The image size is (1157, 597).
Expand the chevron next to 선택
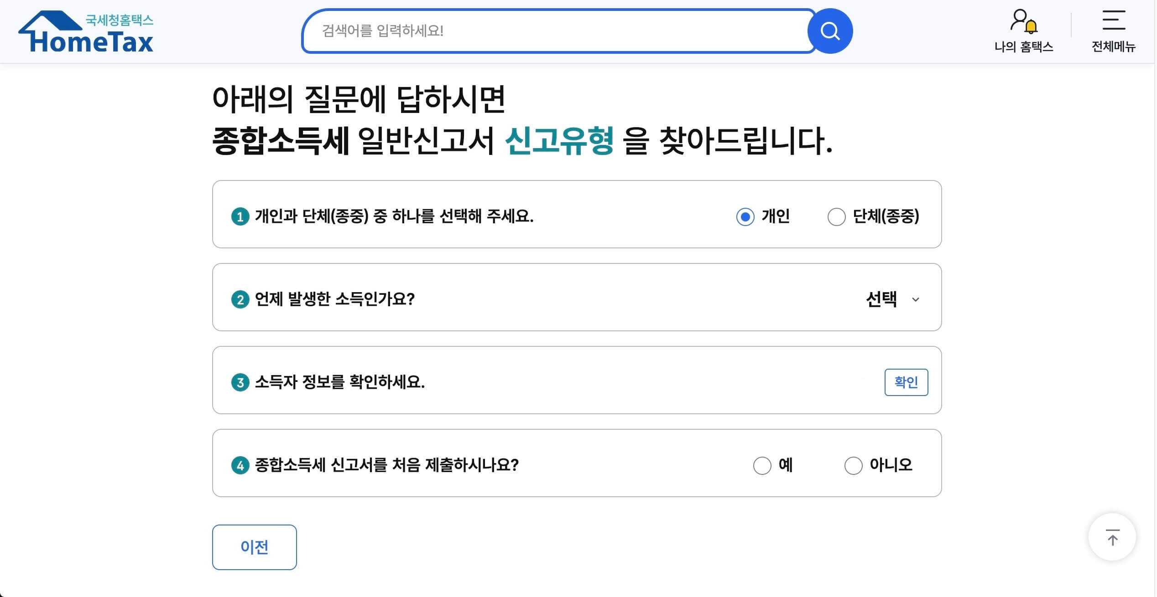(916, 300)
